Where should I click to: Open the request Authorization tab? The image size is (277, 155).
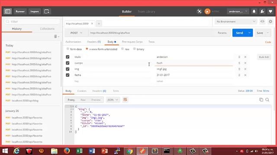(73, 42)
